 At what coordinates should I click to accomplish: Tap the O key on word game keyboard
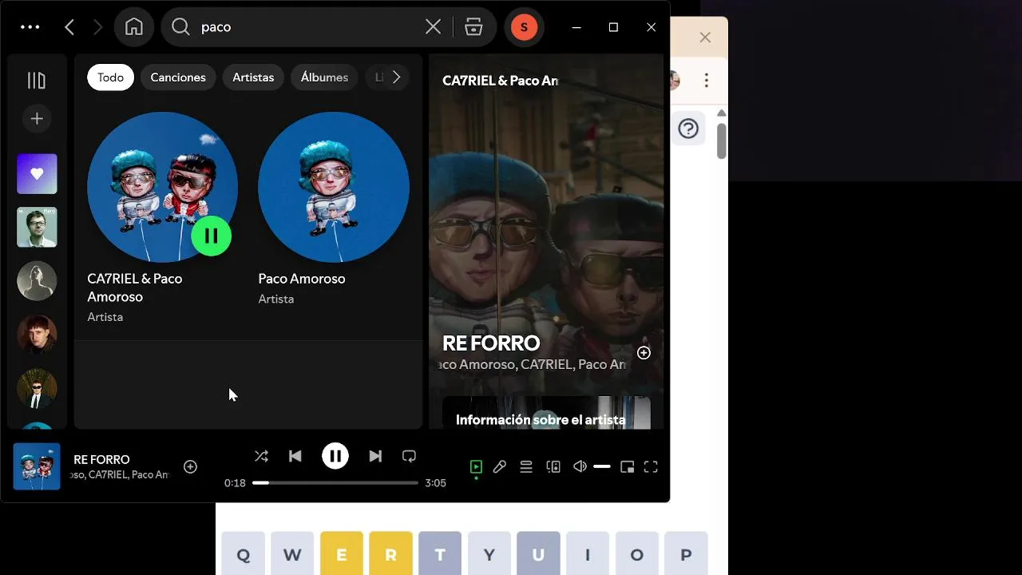pyautogui.click(x=637, y=553)
